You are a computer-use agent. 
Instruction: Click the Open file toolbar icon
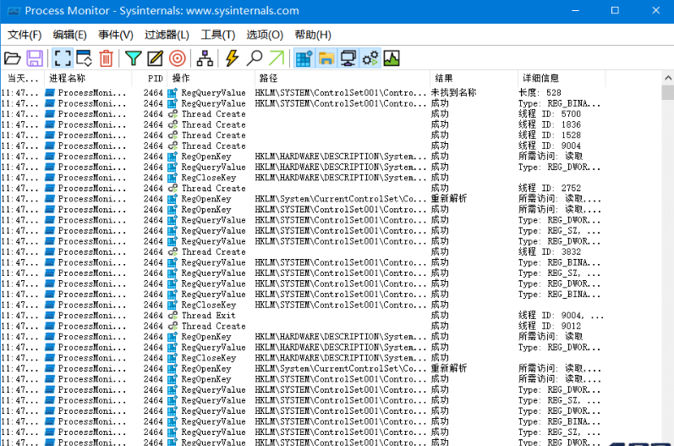click(12, 58)
